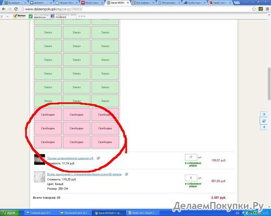Click the first pink Свободно cell

(x=48, y=114)
